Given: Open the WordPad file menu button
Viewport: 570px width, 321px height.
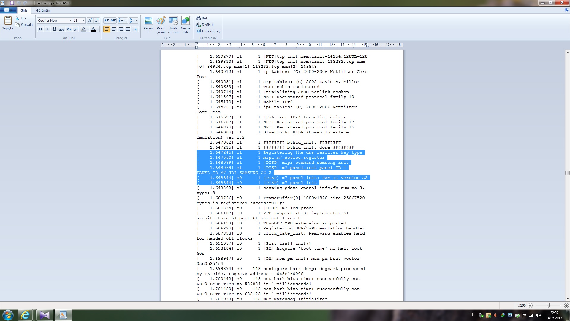Looking at the screenshot, I should (8, 10).
